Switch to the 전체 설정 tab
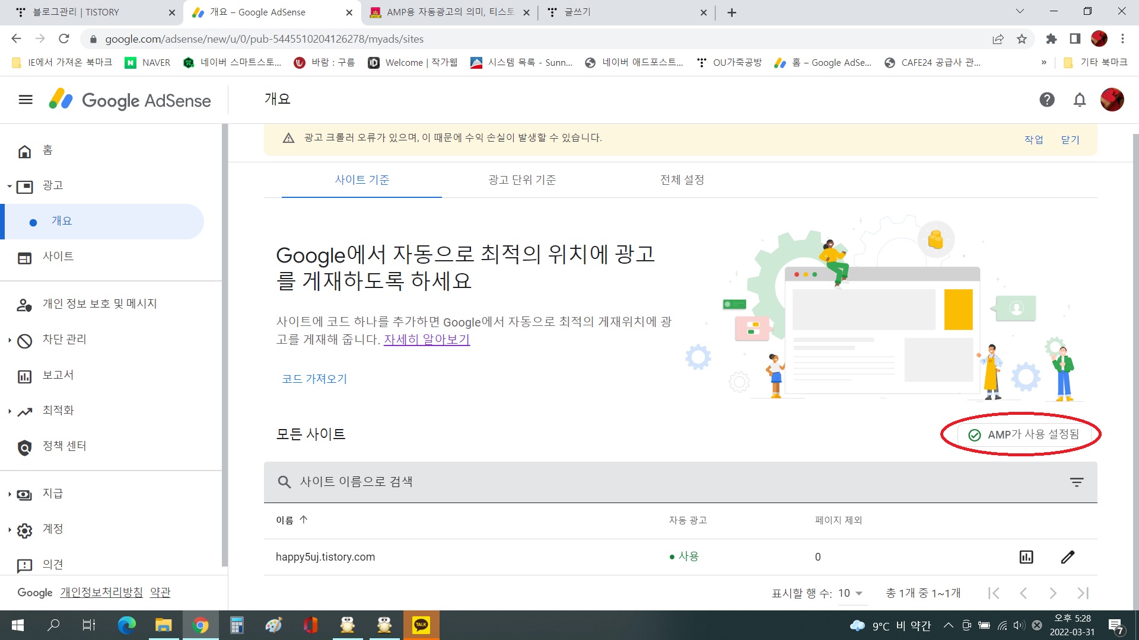Image resolution: width=1139 pixels, height=640 pixels. (682, 180)
